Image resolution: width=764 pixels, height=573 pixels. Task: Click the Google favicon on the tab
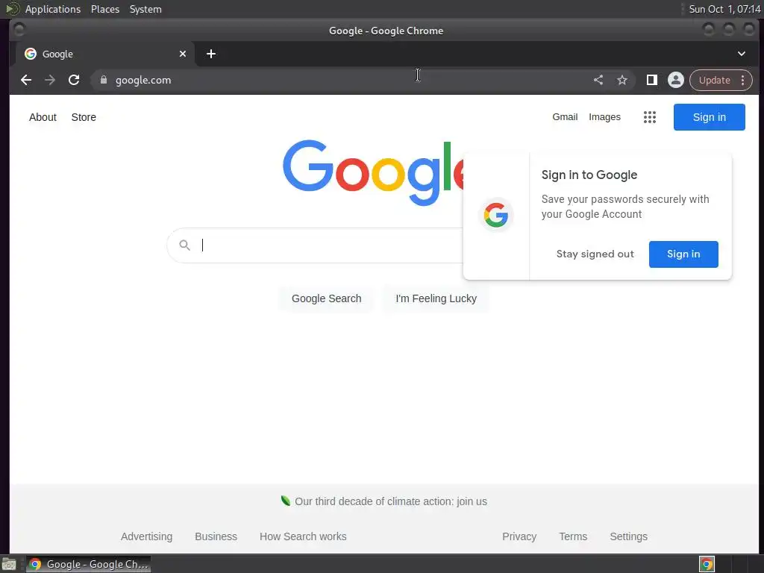31,54
